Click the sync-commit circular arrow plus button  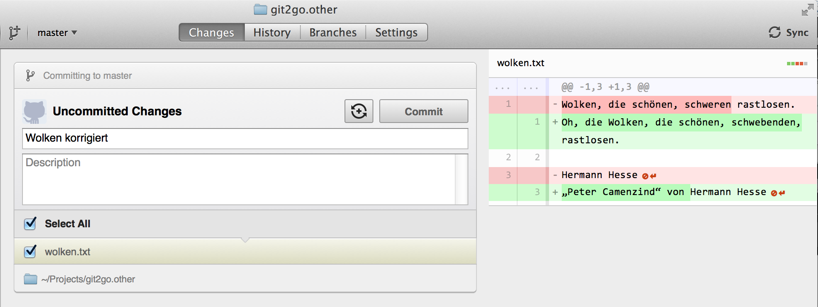(x=359, y=111)
